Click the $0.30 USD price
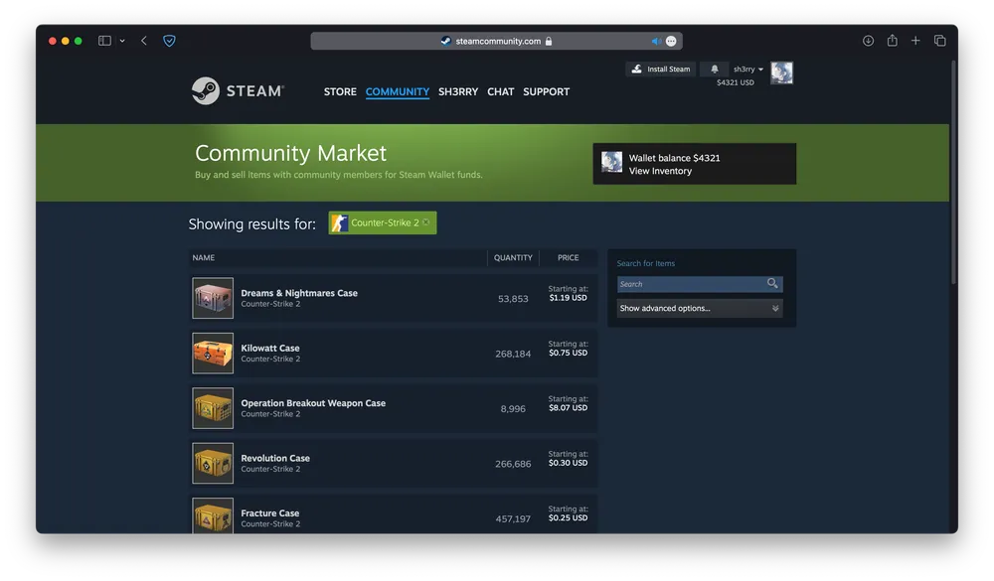Screen dimensions: 994x581 pyautogui.click(x=568, y=463)
